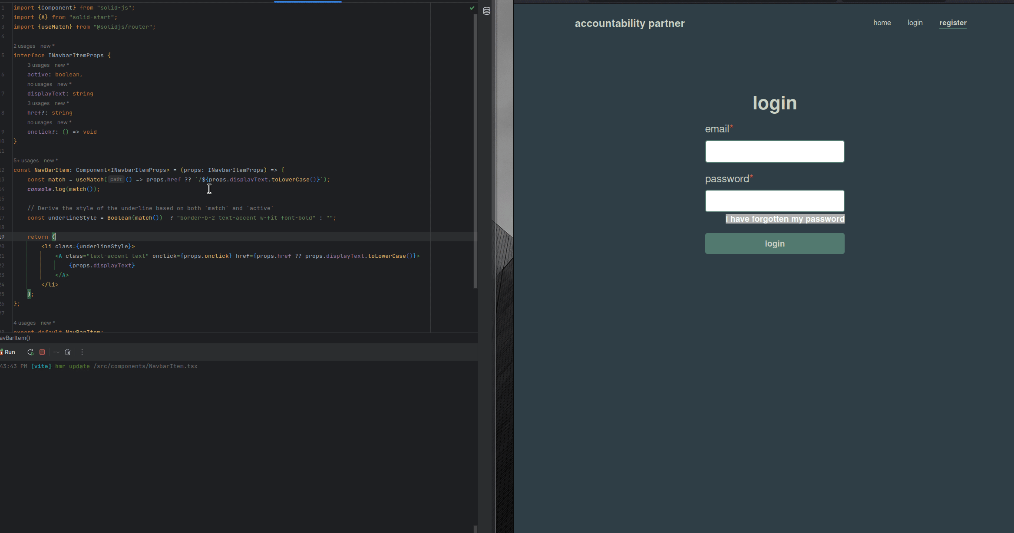The width and height of the screenshot is (1014, 533).
Task: Open the Database tool window icon
Action: (487, 11)
